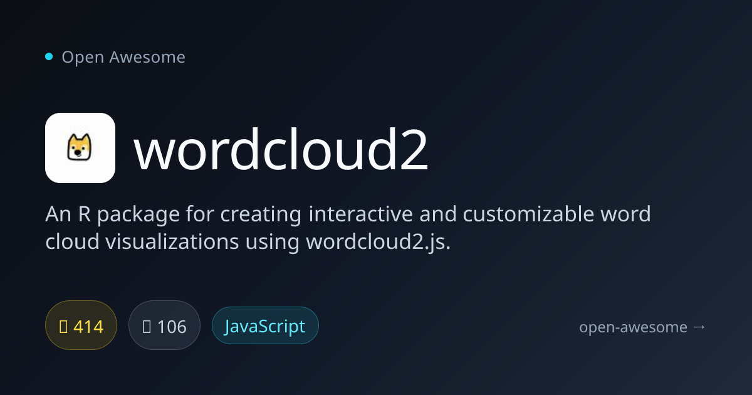Click the Shiba dog logo icon
The image size is (752, 395).
[80, 148]
